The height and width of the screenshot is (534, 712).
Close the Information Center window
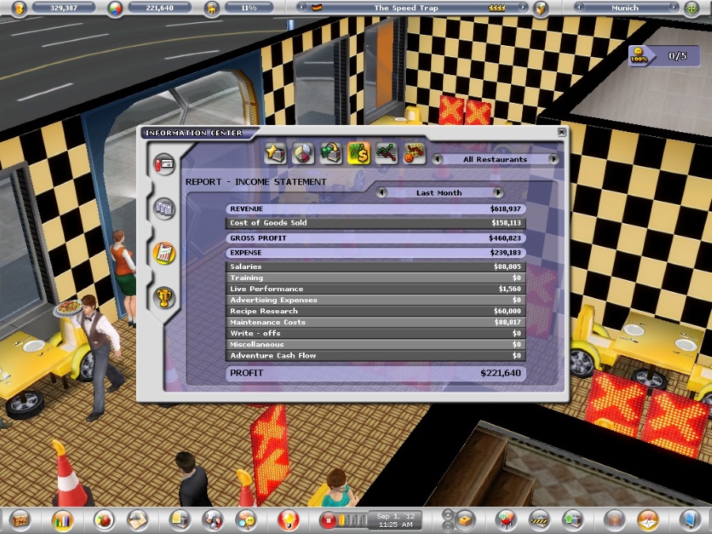[562, 132]
